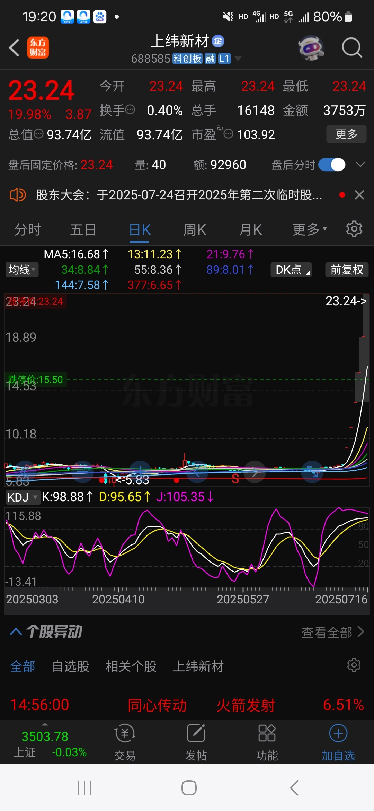Open the KDJ indicator dropdown
Image resolution: width=374 pixels, height=811 pixels.
pos(23,497)
